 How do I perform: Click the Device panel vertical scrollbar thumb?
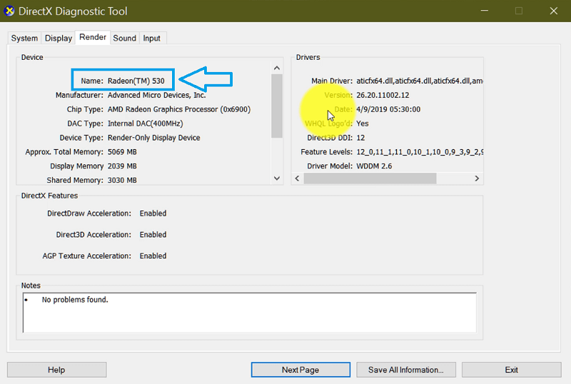point(277,106)
